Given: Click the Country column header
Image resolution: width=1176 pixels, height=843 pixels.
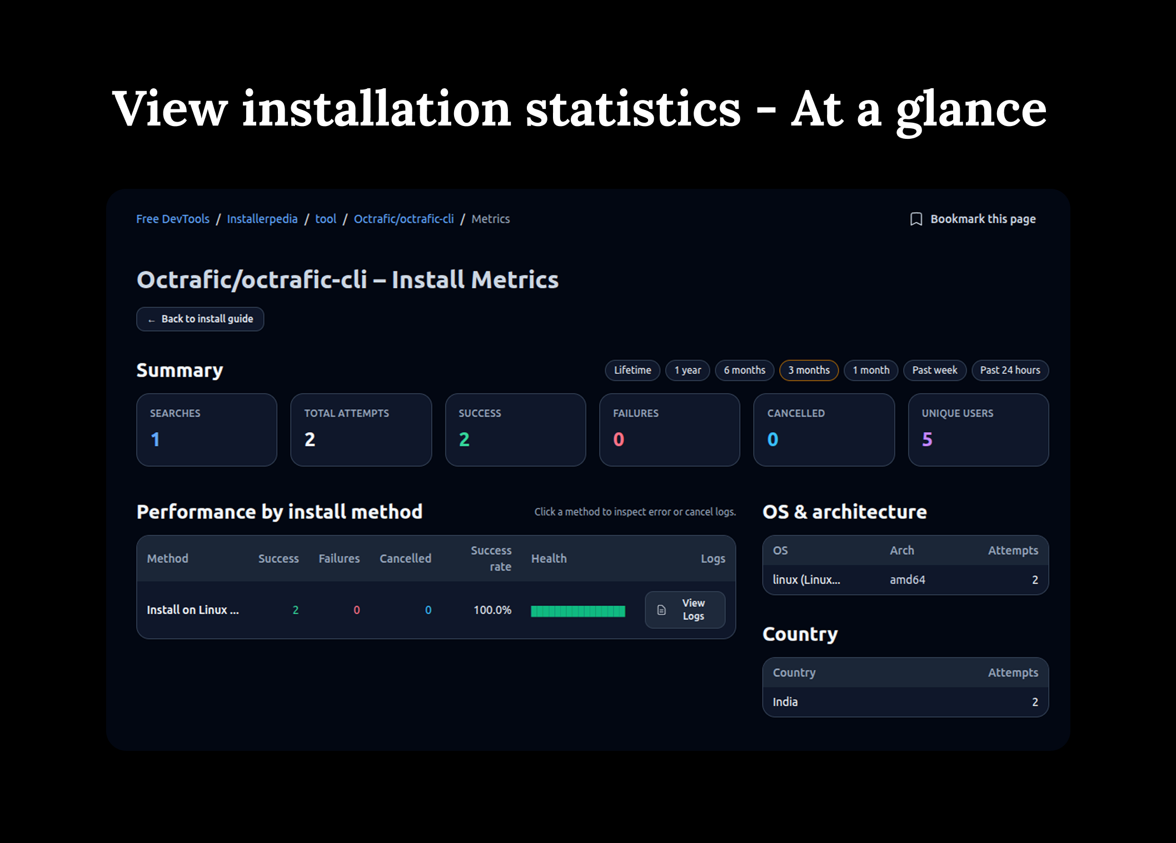Looking at the screenshot, I should click(794, 673).
